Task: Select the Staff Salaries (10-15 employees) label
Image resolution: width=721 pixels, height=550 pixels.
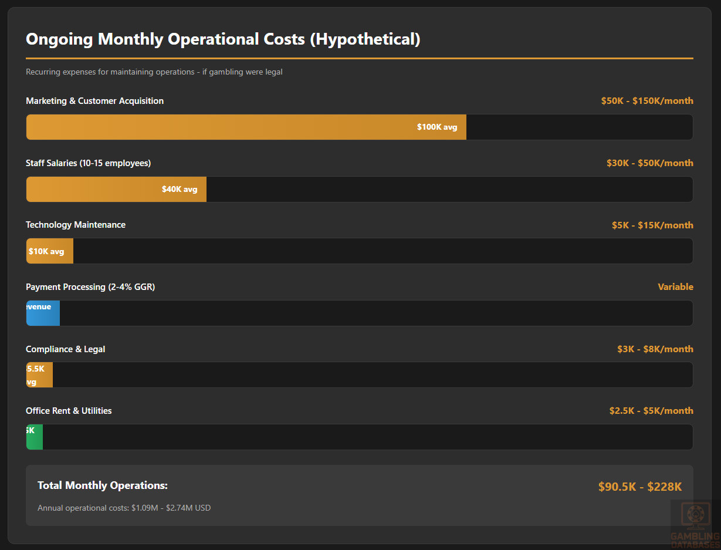Action: [x=88, y=163]
